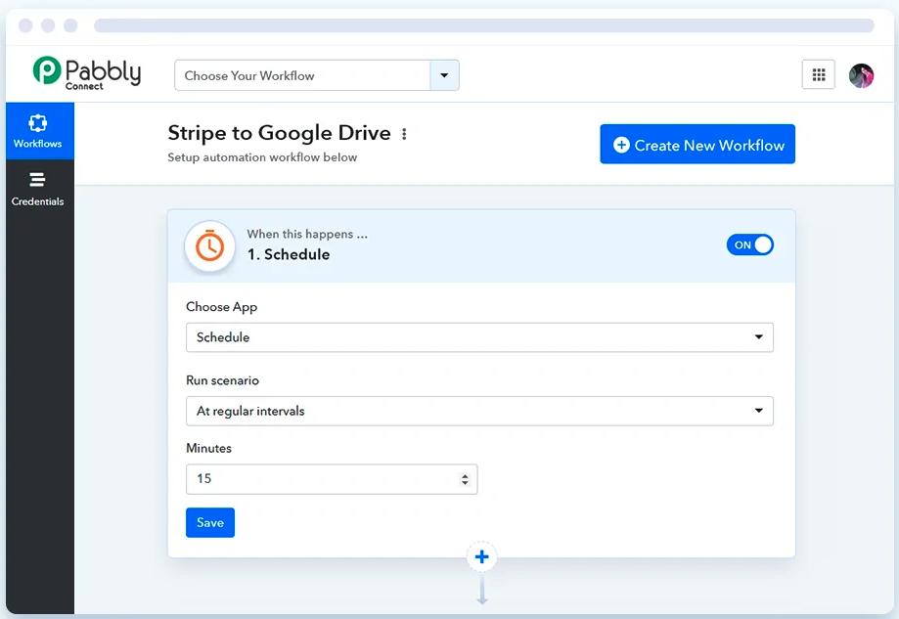Open the Workflows sidebar section

(x=38, y=131)
